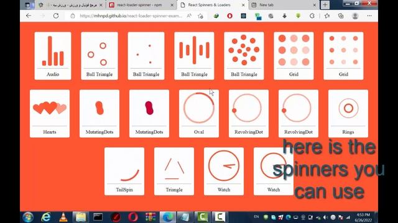
Task: Select the Ball Triangle card with three hollow circles
Action: click(x=99, y=56)
